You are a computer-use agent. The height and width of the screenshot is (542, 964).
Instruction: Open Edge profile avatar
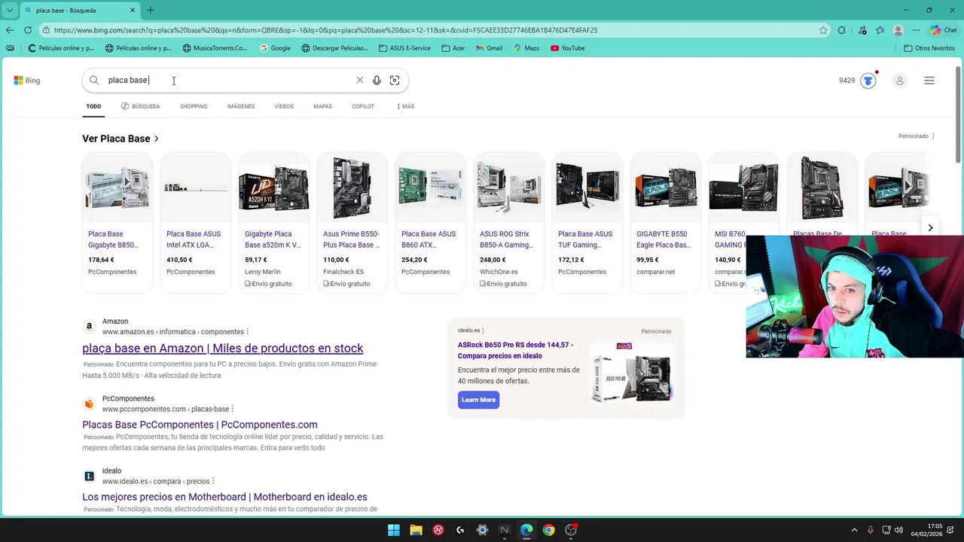point(898,30)
